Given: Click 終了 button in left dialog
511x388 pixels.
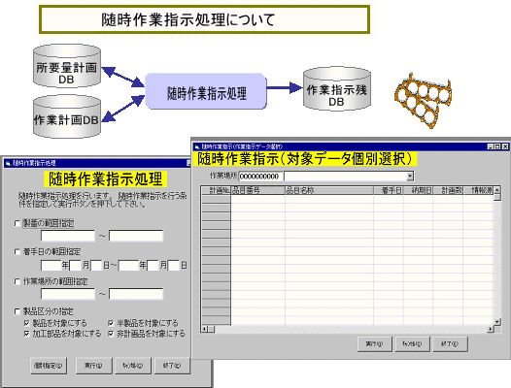Looking at the screenshot, I should click(x=172, y=366).
